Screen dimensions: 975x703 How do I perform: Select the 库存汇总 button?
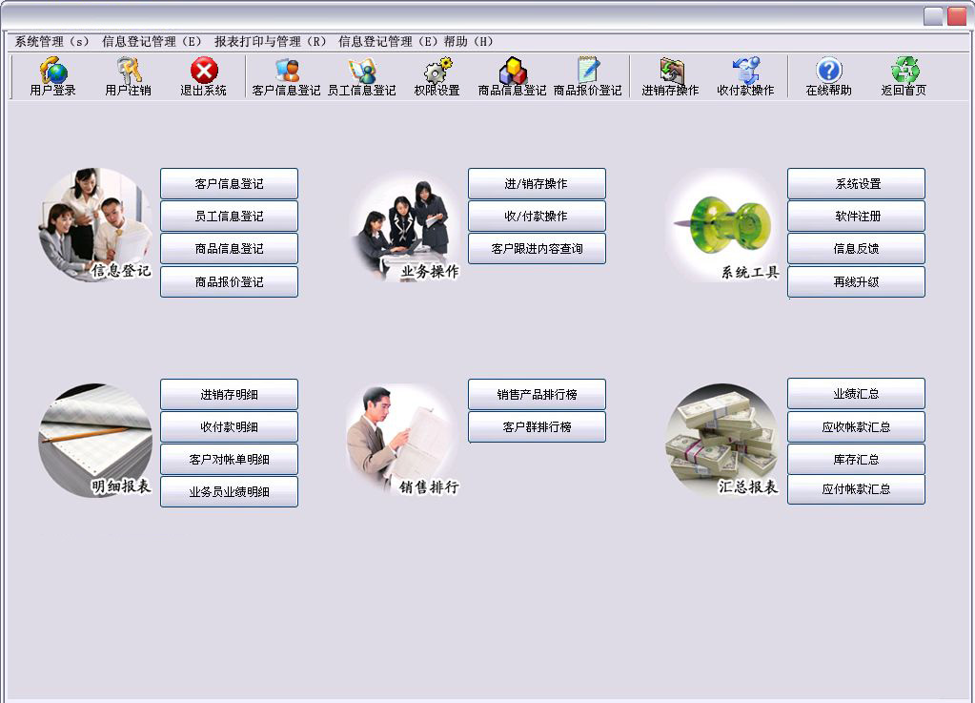pos(856,460)
